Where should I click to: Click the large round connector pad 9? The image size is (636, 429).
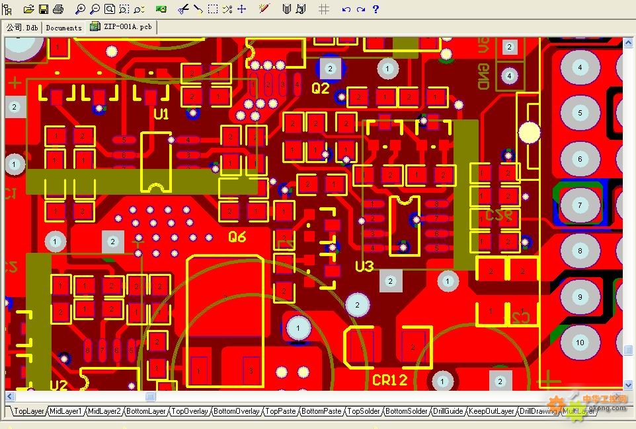coord(580,297)
